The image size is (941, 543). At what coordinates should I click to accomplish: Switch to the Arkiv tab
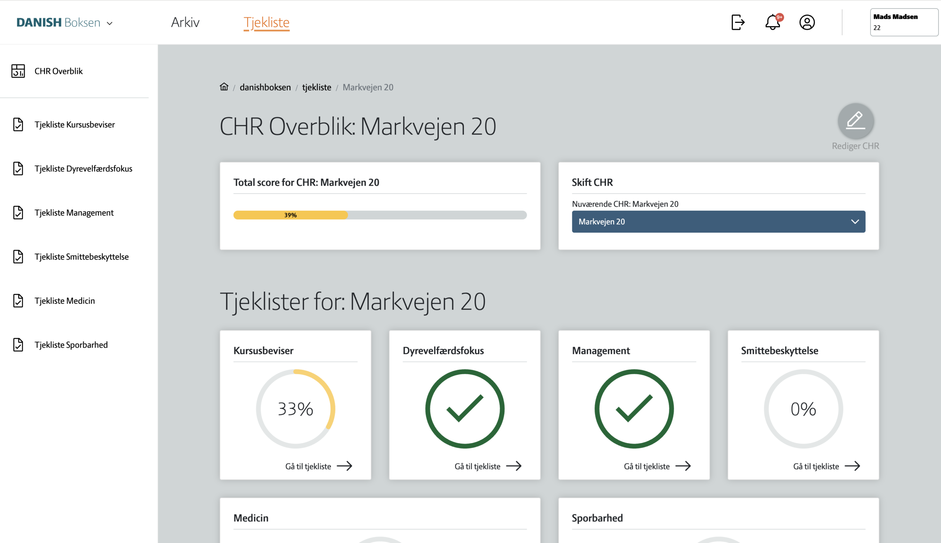coord(185,22)
